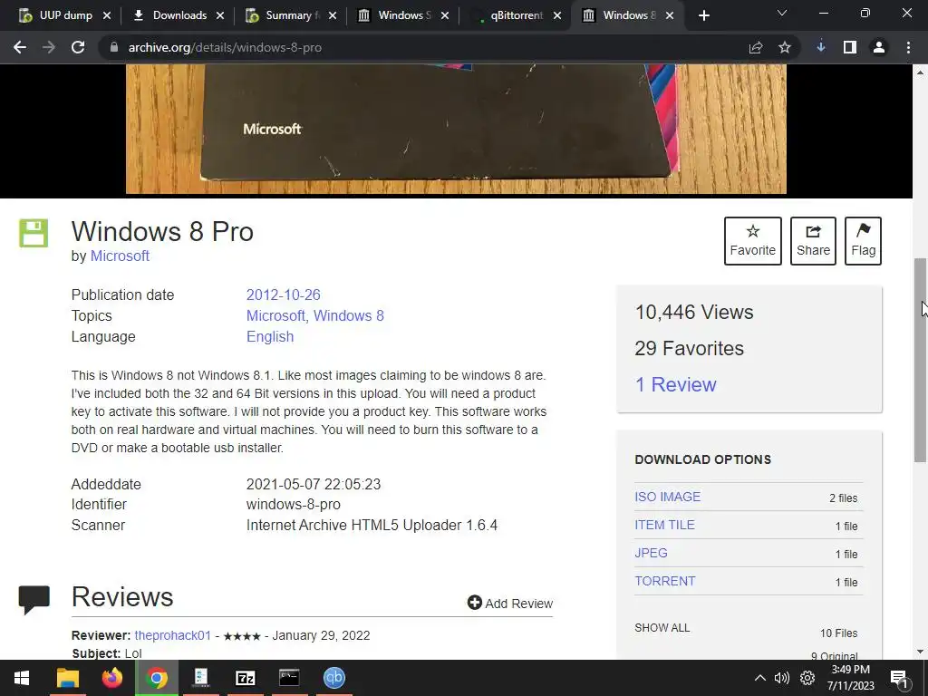This screenshot has width=928, height=696.
Task: Close the UUP dump tab
Action: 107,16
